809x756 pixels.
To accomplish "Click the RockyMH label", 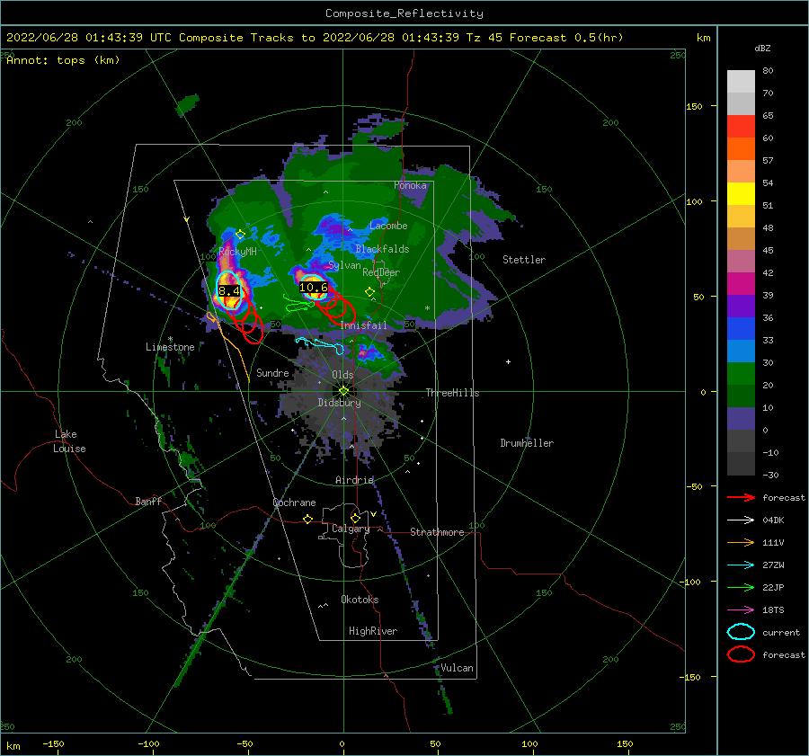I will pyautogui.click(x=237, y=252).
